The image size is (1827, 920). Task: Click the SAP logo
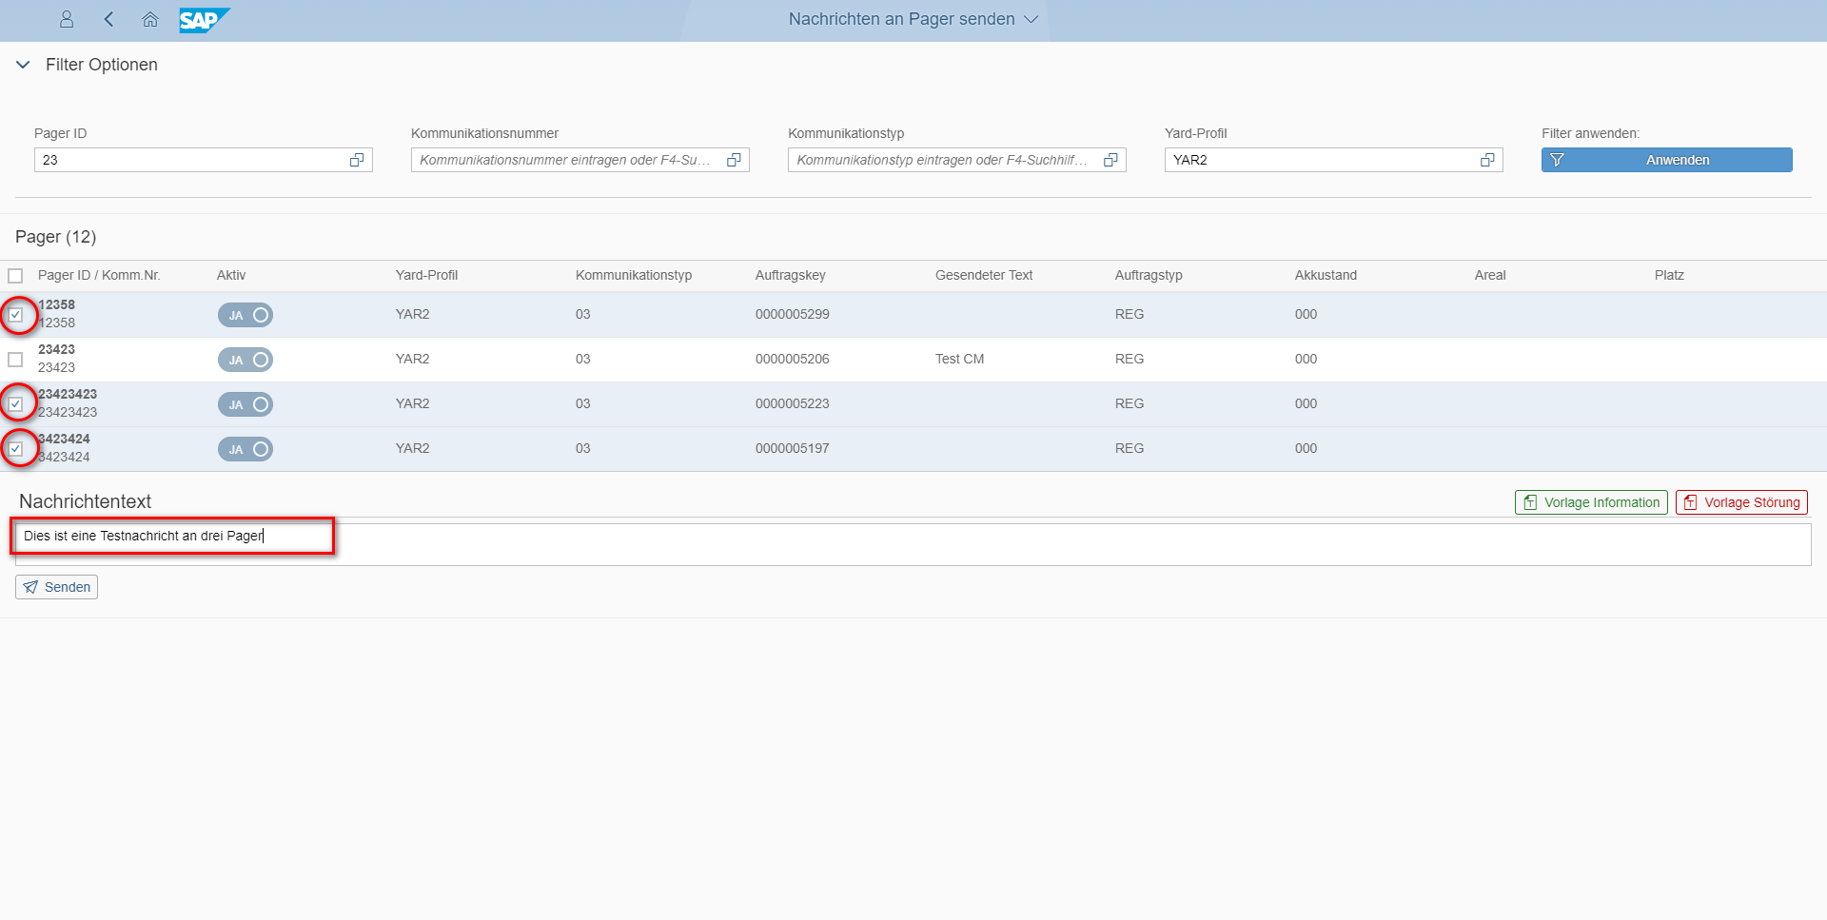pos(205,20)
